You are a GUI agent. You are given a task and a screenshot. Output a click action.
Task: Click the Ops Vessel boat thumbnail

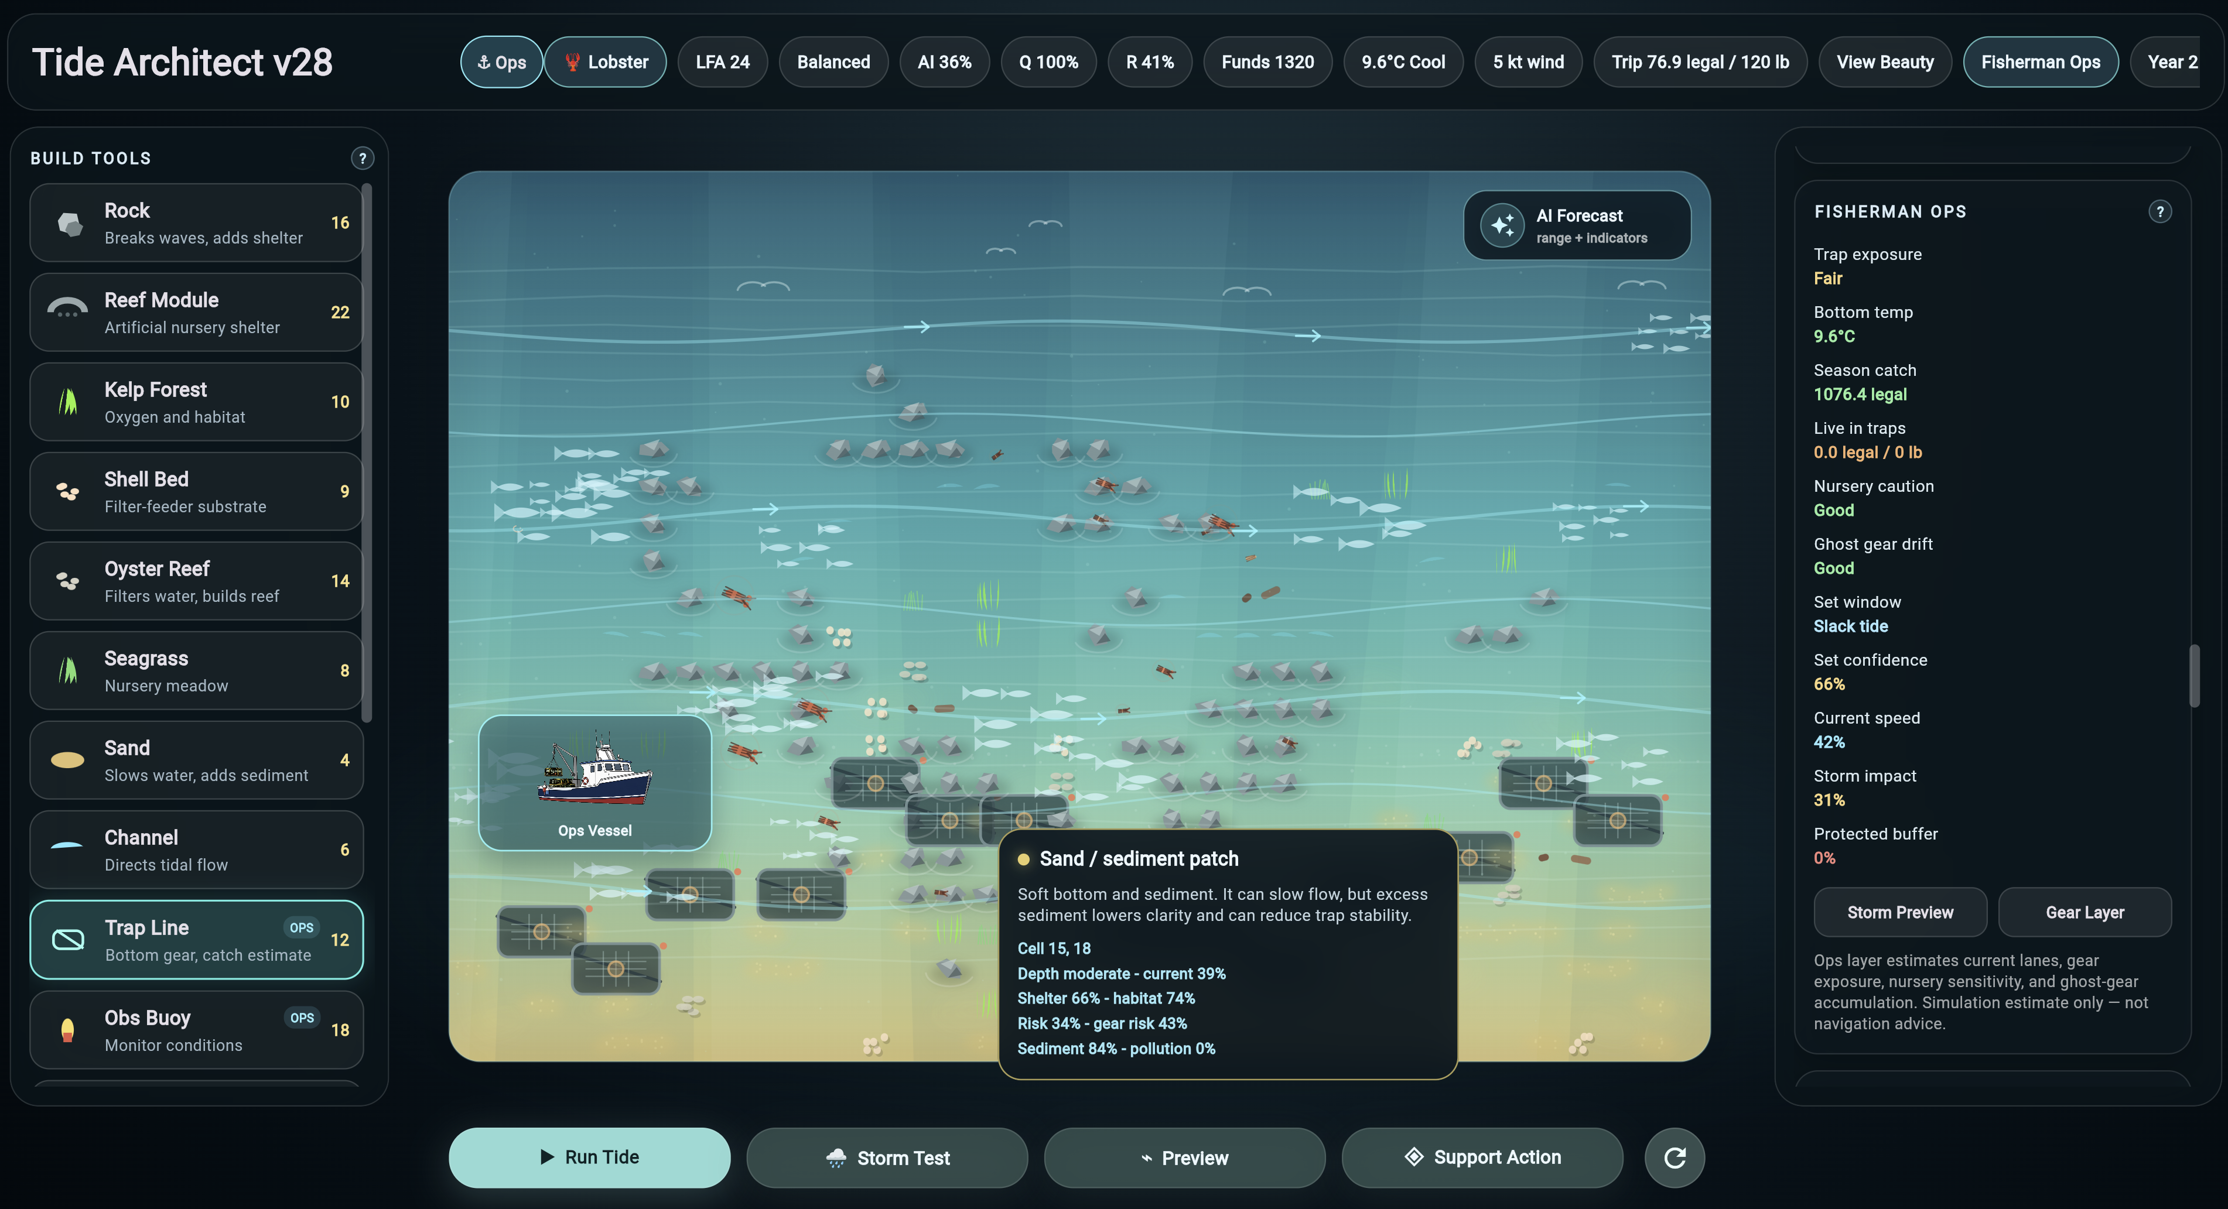coord(595,783)
